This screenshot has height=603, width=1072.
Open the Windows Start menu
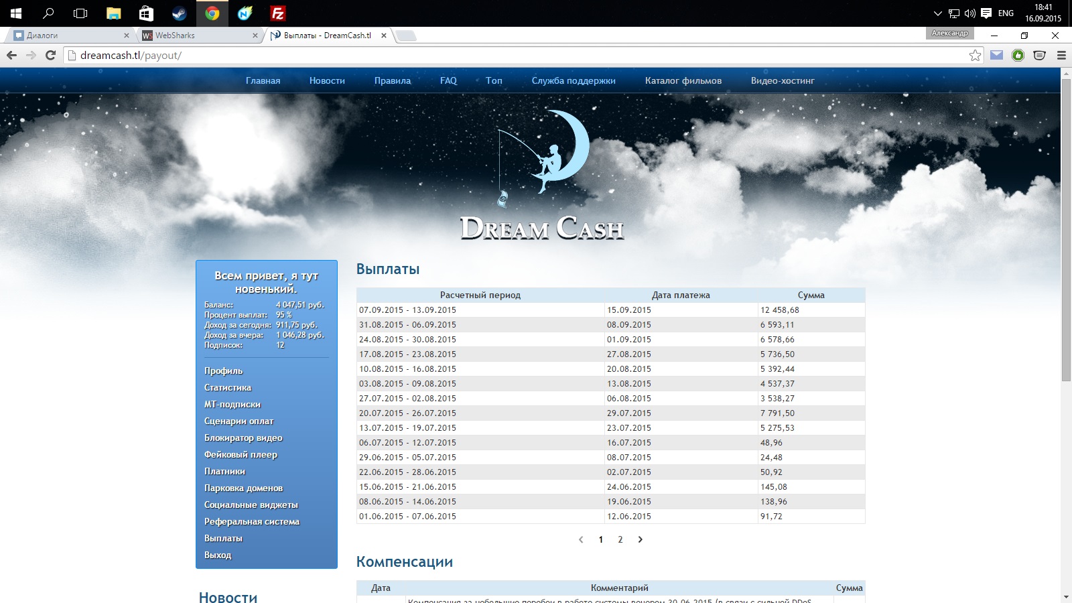tap(16, 13)
